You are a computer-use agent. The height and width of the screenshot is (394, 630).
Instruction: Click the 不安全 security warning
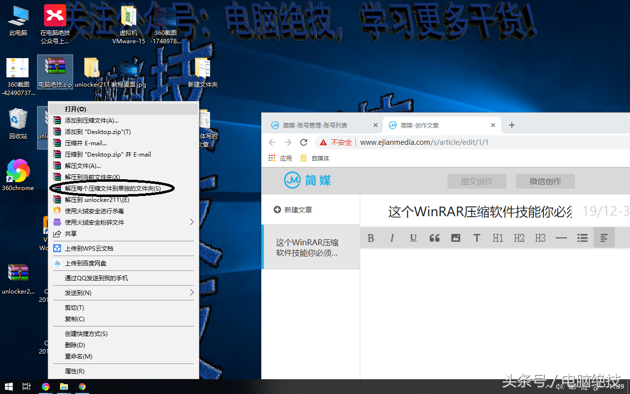coord(336,142)
